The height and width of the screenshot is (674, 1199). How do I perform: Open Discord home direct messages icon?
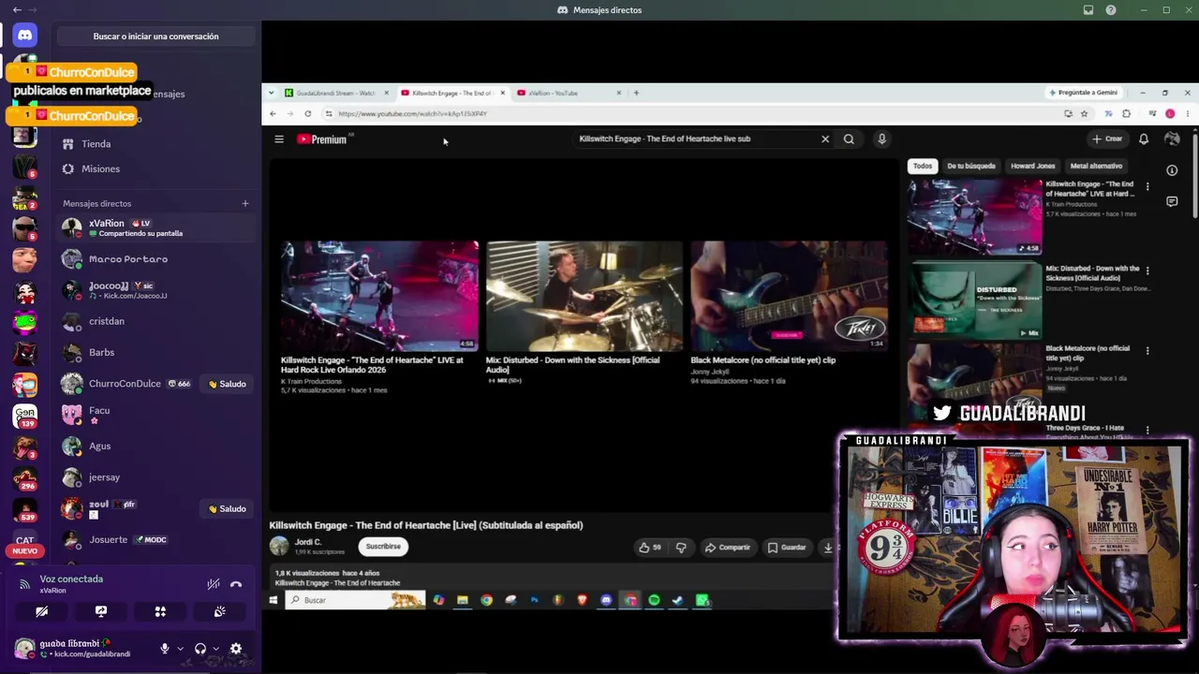coord(25,36)
